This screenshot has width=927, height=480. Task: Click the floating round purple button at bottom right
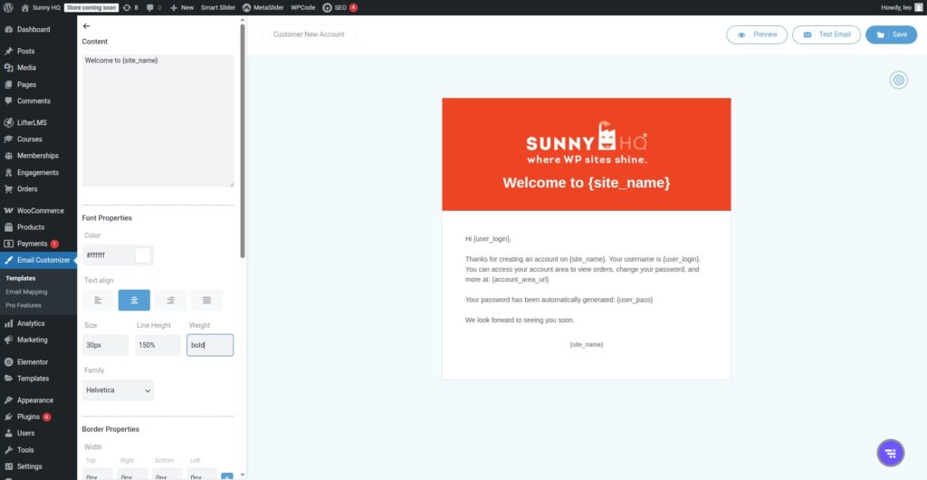point(890,453)
